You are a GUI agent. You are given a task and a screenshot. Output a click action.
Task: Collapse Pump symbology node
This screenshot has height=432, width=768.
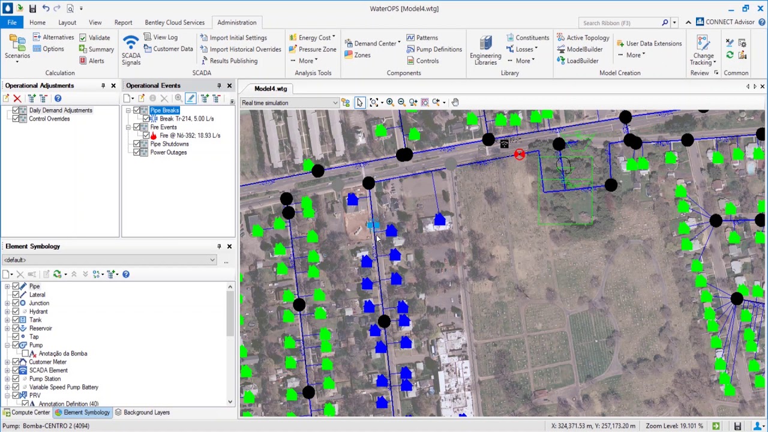point(7,345)
